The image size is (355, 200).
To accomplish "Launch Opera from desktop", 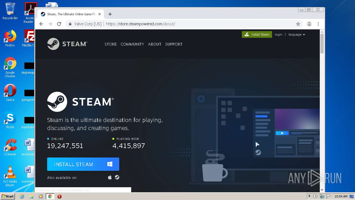I will click(10, 93).
